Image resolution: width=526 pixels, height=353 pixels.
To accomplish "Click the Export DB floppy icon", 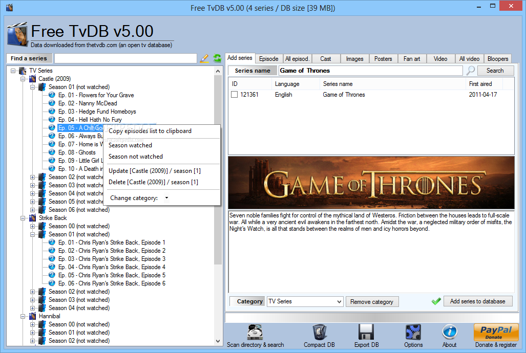I will pos(366,332).
